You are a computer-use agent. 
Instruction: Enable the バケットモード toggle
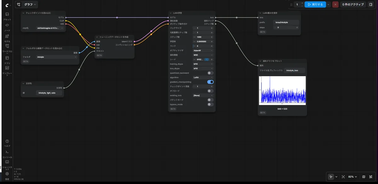[x=210, y=100]
